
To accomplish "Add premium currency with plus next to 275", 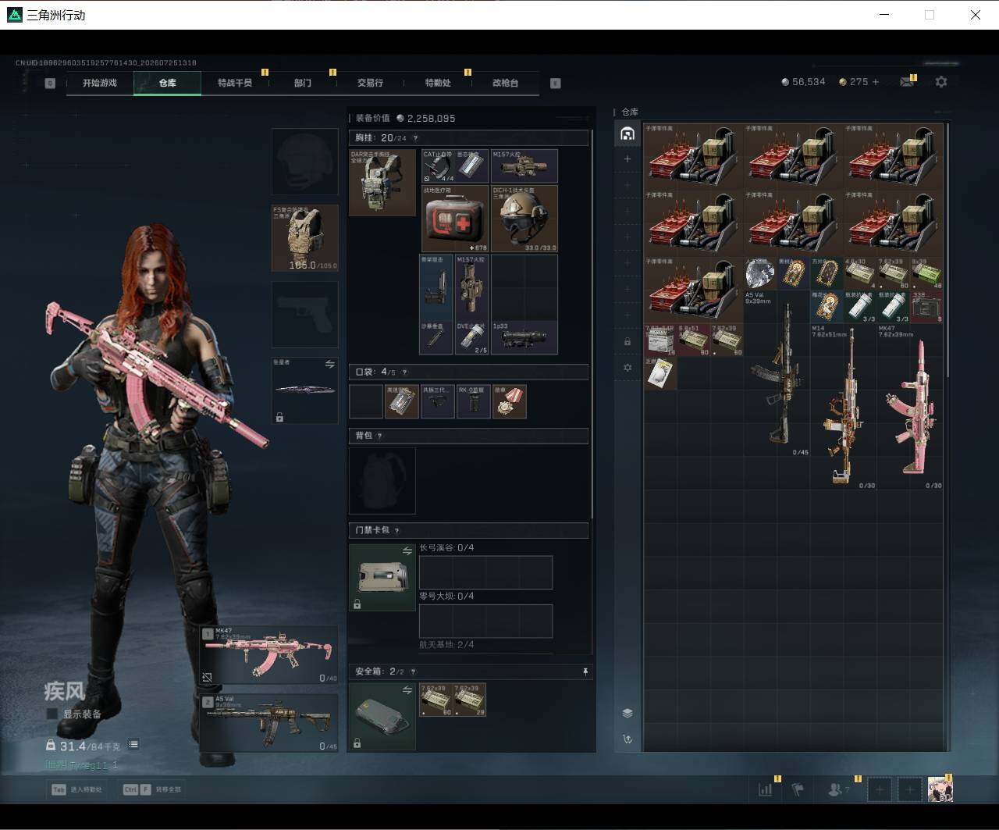I will pyautogui.click(x=876, y=81).
